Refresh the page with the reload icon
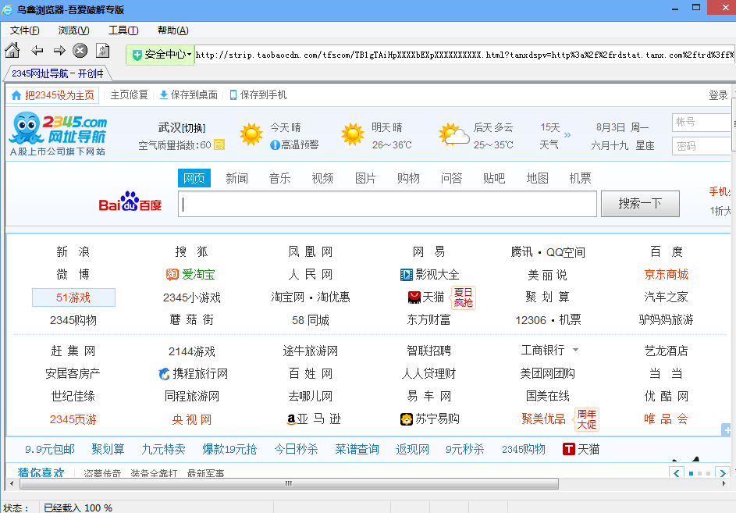The height and width of the screenshot is (513, 736). tap(102, 51)
